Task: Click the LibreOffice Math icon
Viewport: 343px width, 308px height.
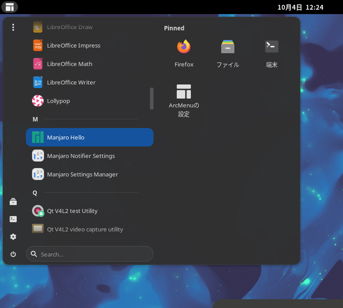Action: [x=38, y=64]
